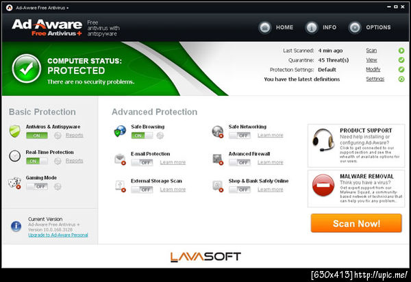Click Learn more for E-mail Protection
The height and width of the screenshot is (282, 411).
[173, 162]
